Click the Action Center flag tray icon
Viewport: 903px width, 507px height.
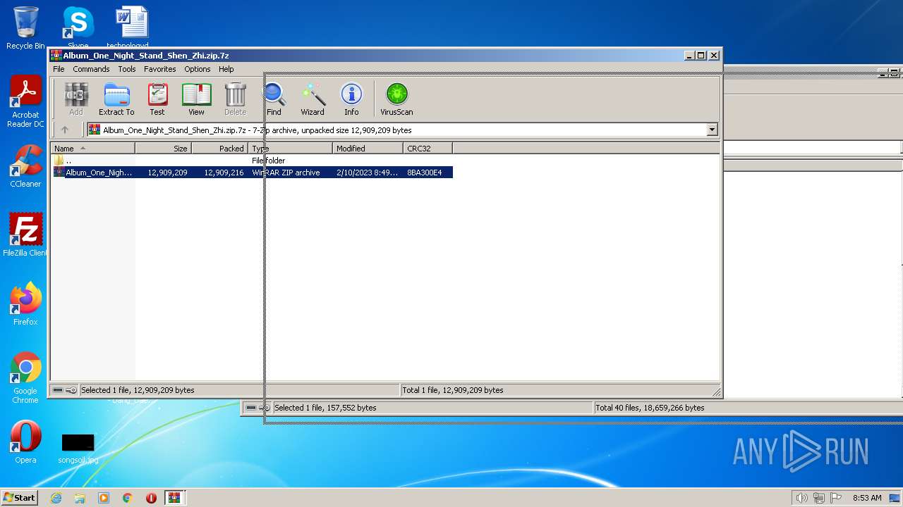point(835,498)
